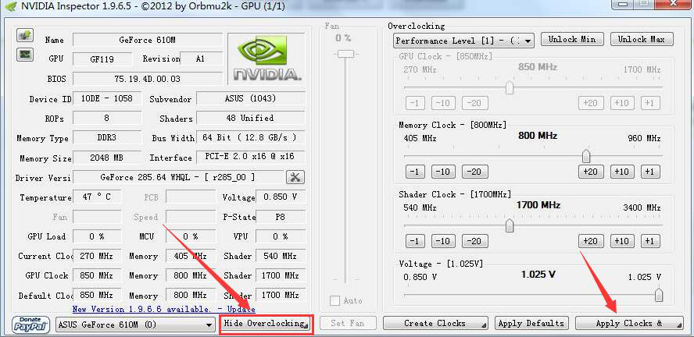Open the ASUS GeForce 610M GPU selector

136,325
